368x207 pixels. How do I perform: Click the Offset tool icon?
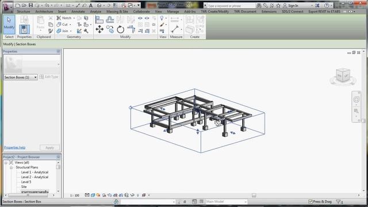coord(110,20)
